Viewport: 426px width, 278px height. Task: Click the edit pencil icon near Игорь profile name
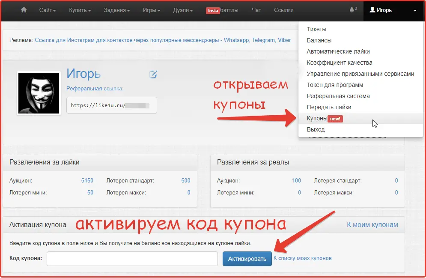153,75
